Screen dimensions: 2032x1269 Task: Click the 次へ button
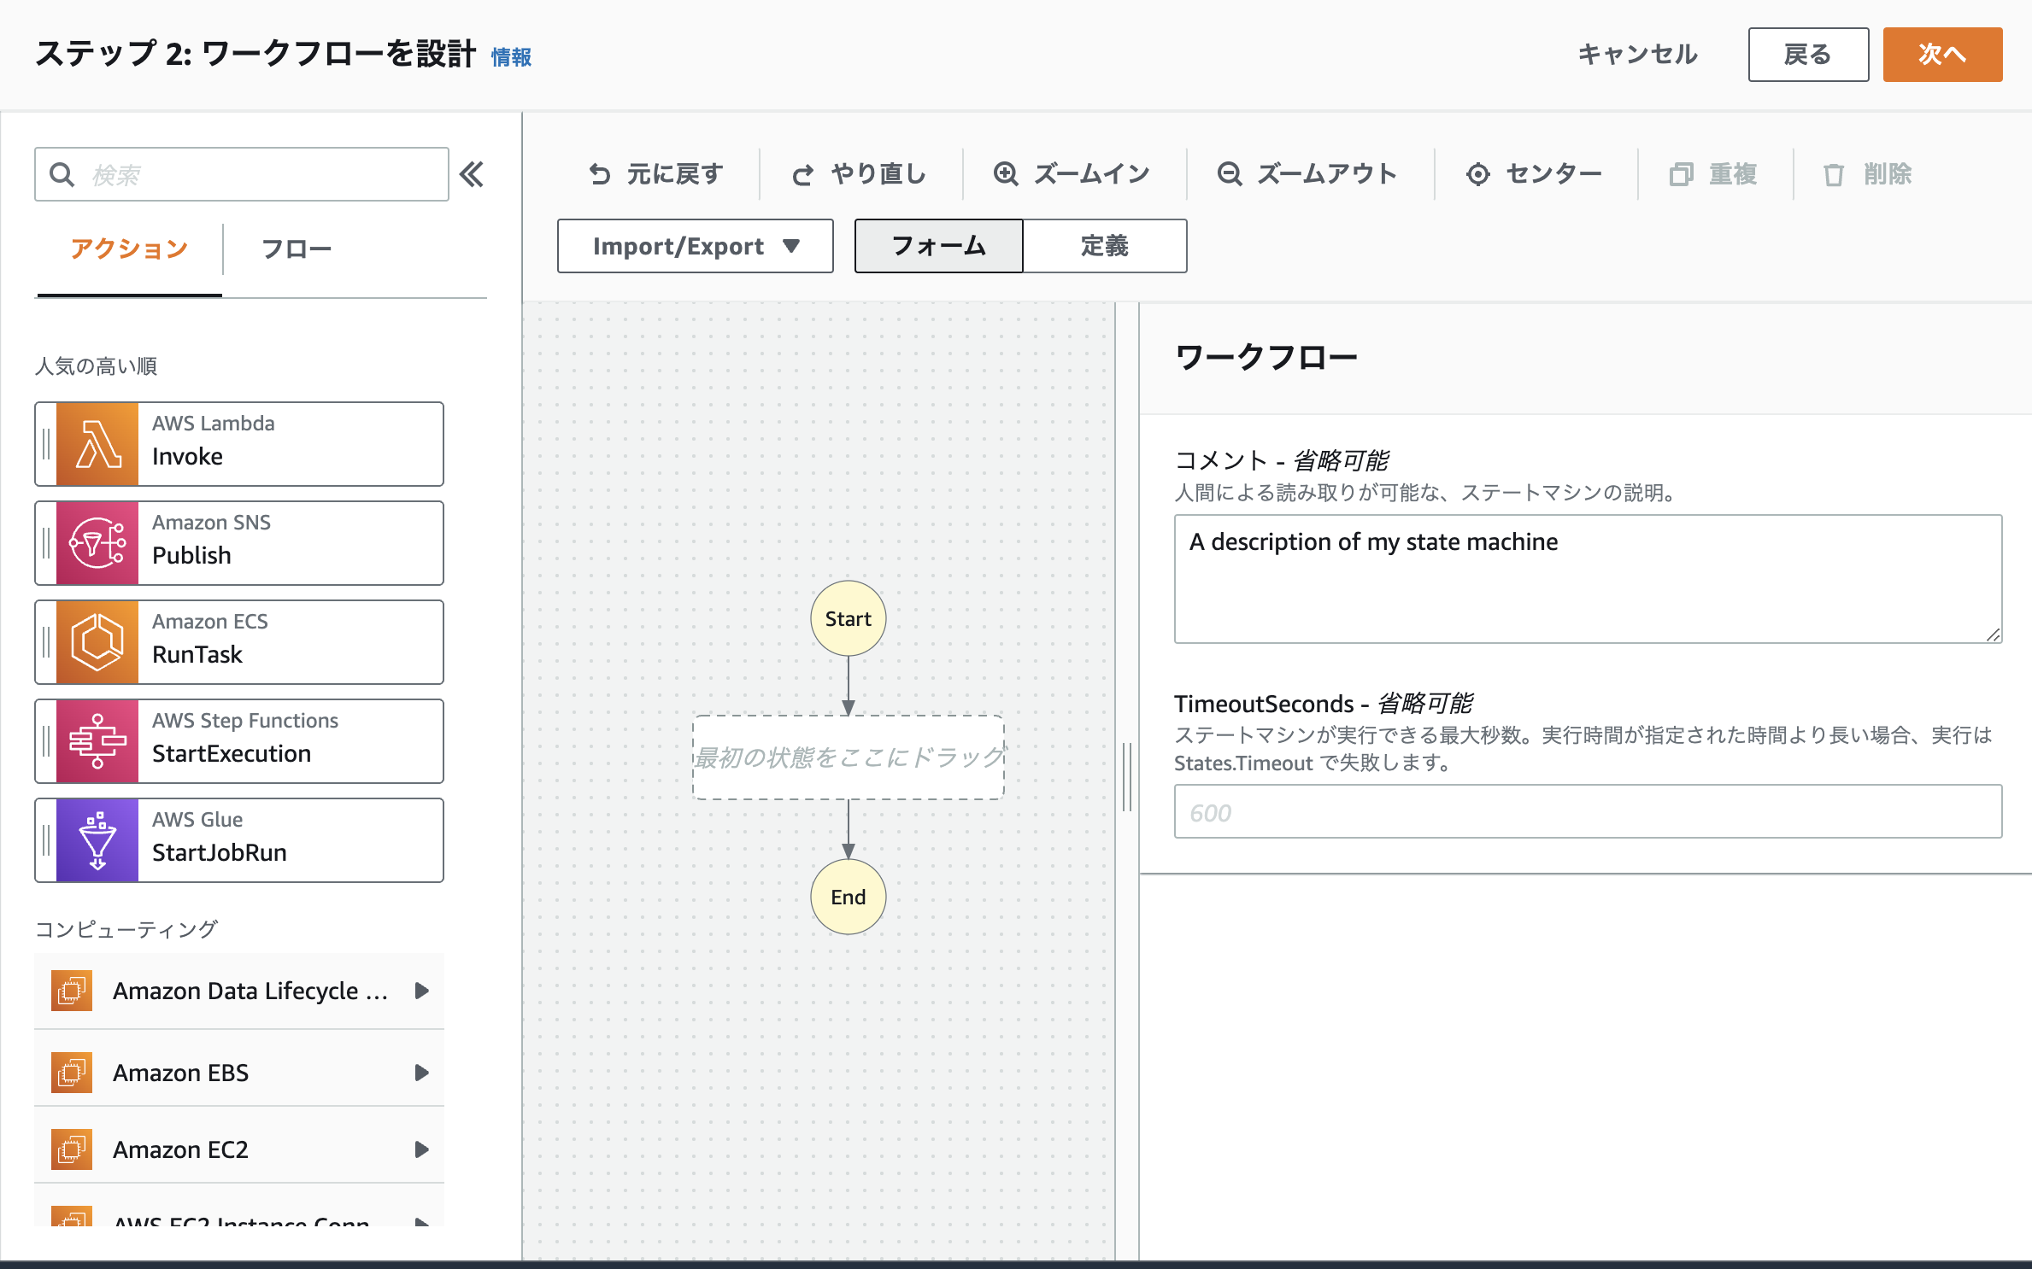(1942, 55)
